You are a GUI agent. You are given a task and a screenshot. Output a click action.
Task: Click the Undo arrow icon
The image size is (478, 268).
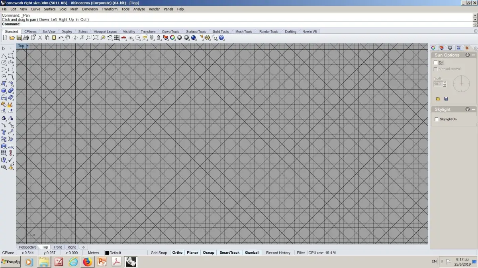tap(61, 38)
